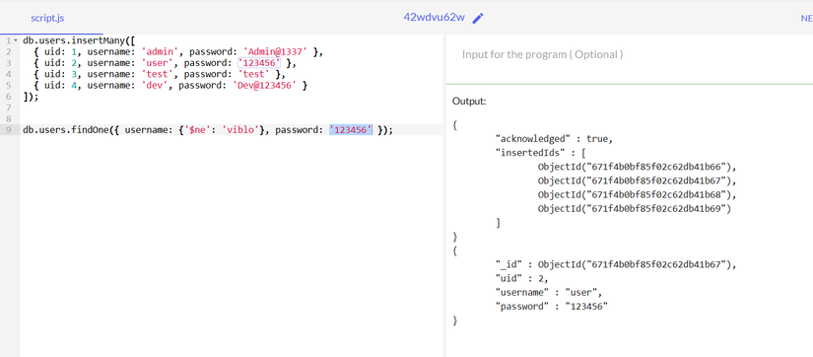Select ObjectId ending in 41b69
This screenshot has width=813, height=357.
tap(635, 209)
